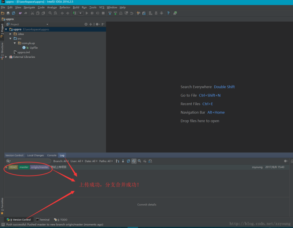Toggle the Structure side tool window
The height and width of the screenshot is (228, 293).
[x=2, y=51]
